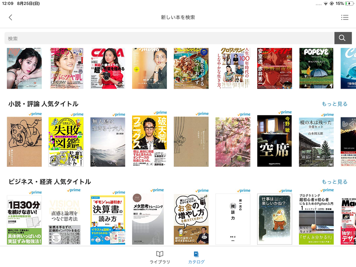Tap the prime badge above メタ思考トレーニング

point(157,190)
